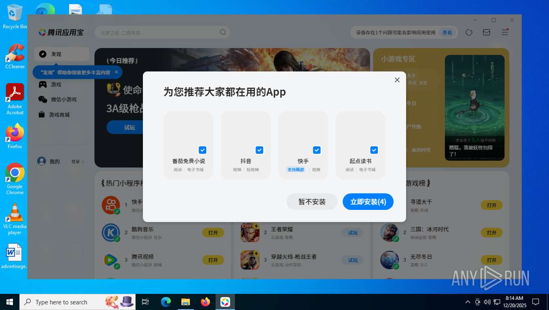Open the hamburger menu icon
Viewport: 549px width, 310px height.
point(505,32)
